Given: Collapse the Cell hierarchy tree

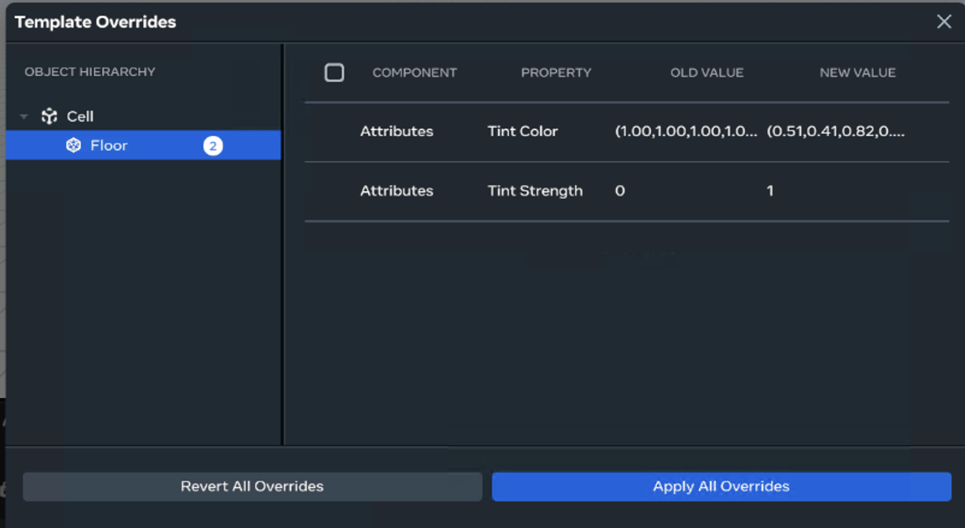Looking at the screenshot, I should point(24,117).
